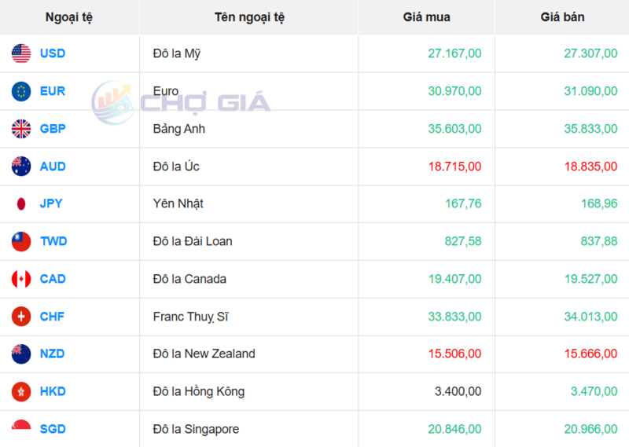The width and height of the screenshot is (629, 447).
Task: Click the Canada flag icon
Action: (x=21, y=279)
